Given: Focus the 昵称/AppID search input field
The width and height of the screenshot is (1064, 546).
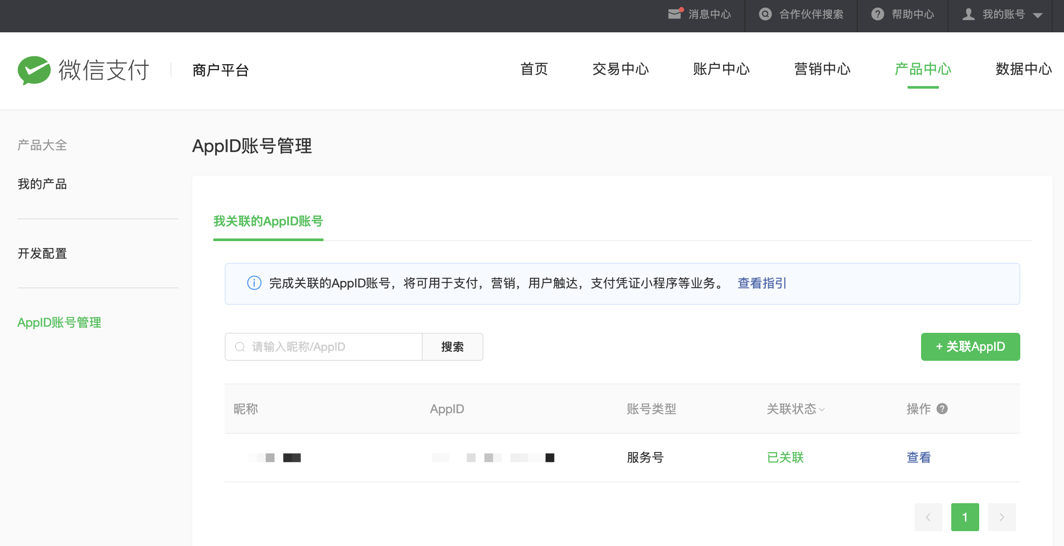Looking at the screenshot, I should pos(323,347).
